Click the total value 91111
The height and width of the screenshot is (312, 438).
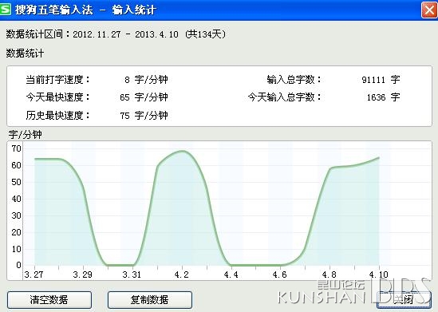click(x=373, y=80)
